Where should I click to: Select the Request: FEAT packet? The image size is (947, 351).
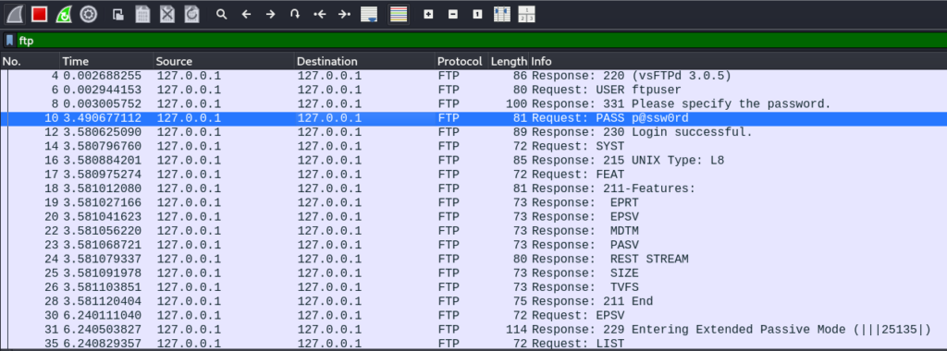[x=473, y=175]
